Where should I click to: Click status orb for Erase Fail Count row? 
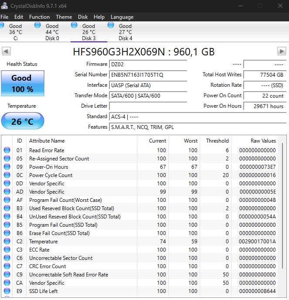7,233
